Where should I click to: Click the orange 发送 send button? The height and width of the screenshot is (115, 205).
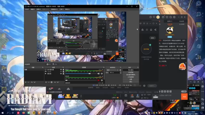coord(184,97)
